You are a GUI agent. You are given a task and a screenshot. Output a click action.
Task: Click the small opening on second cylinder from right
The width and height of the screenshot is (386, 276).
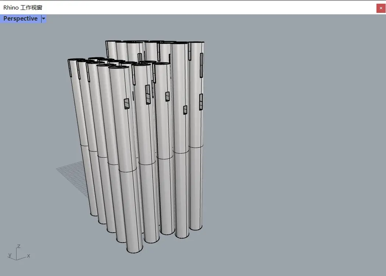tap(185, 110)
